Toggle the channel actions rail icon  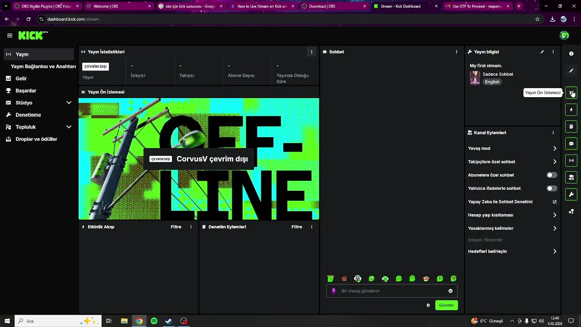click(571, 177)
